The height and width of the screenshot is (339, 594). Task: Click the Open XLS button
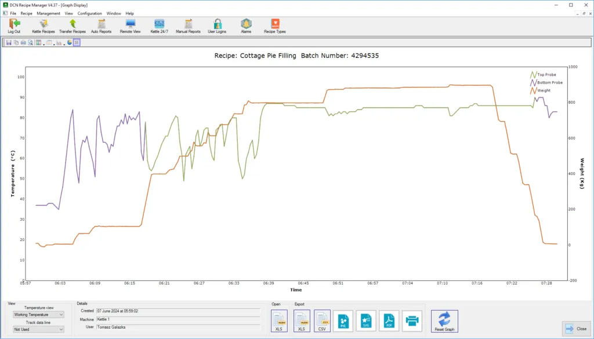click(x=279, y=321)
